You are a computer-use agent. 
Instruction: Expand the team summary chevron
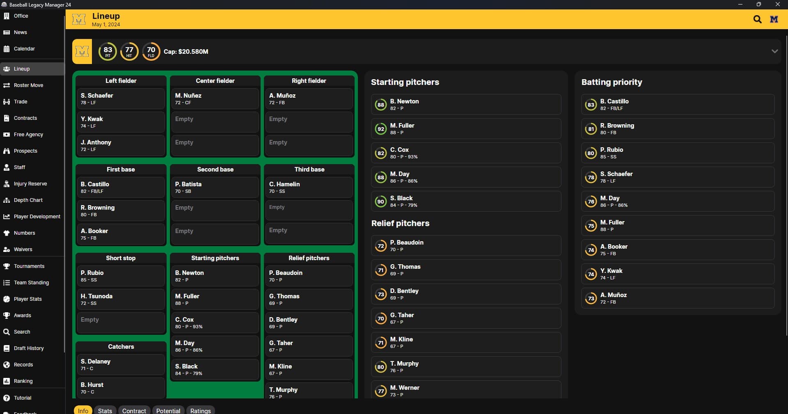(x=775, y=51)
